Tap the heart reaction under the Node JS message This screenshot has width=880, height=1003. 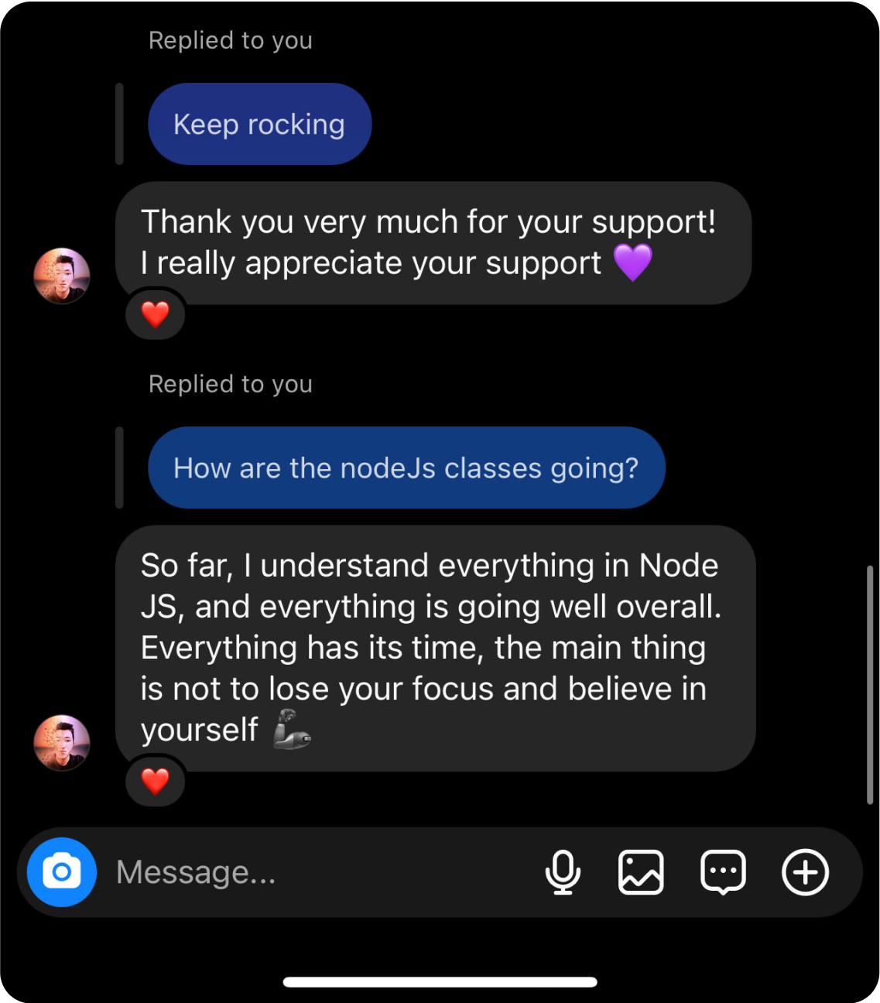point(156,782)
